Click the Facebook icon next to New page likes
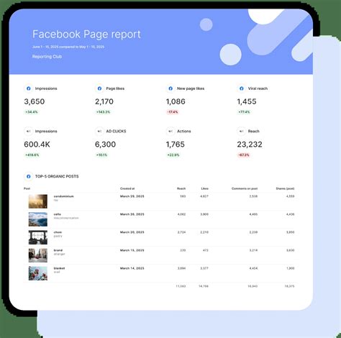Viewport: 341px width, 338px height. 170,88
